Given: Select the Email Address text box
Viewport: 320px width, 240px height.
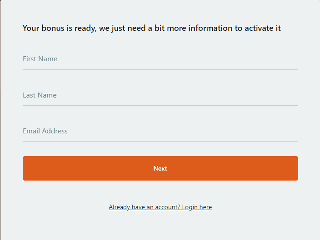Looking at the screenshot, I should [160, 131].
